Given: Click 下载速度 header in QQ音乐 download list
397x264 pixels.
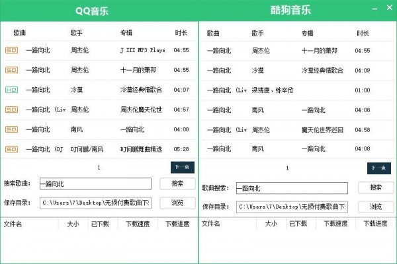Looking at the screenshot, I should 138,224.
